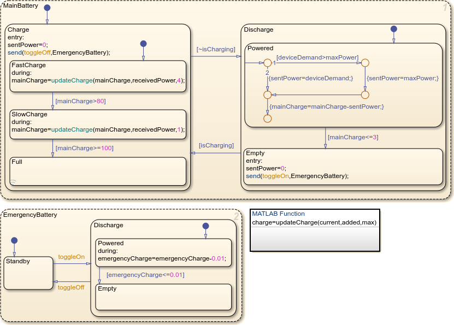
Task: Click the default transition dot above Standby
Action: (15, 240)
